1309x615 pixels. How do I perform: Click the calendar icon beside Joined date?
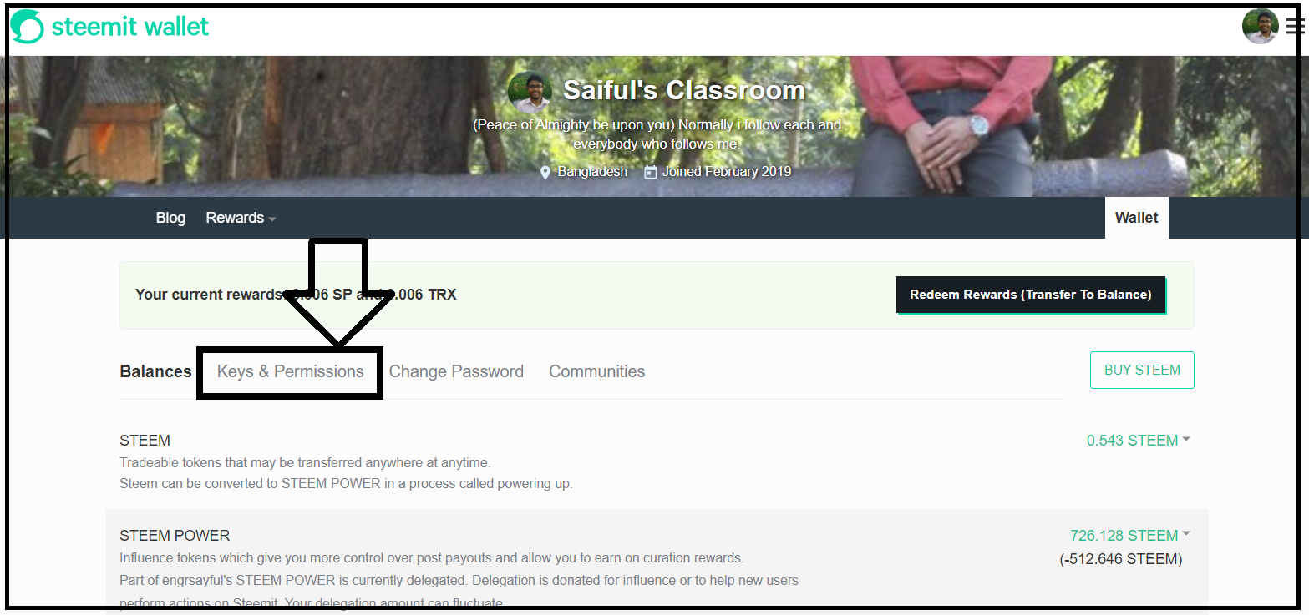pyautogui.click(x=651, y=172)
